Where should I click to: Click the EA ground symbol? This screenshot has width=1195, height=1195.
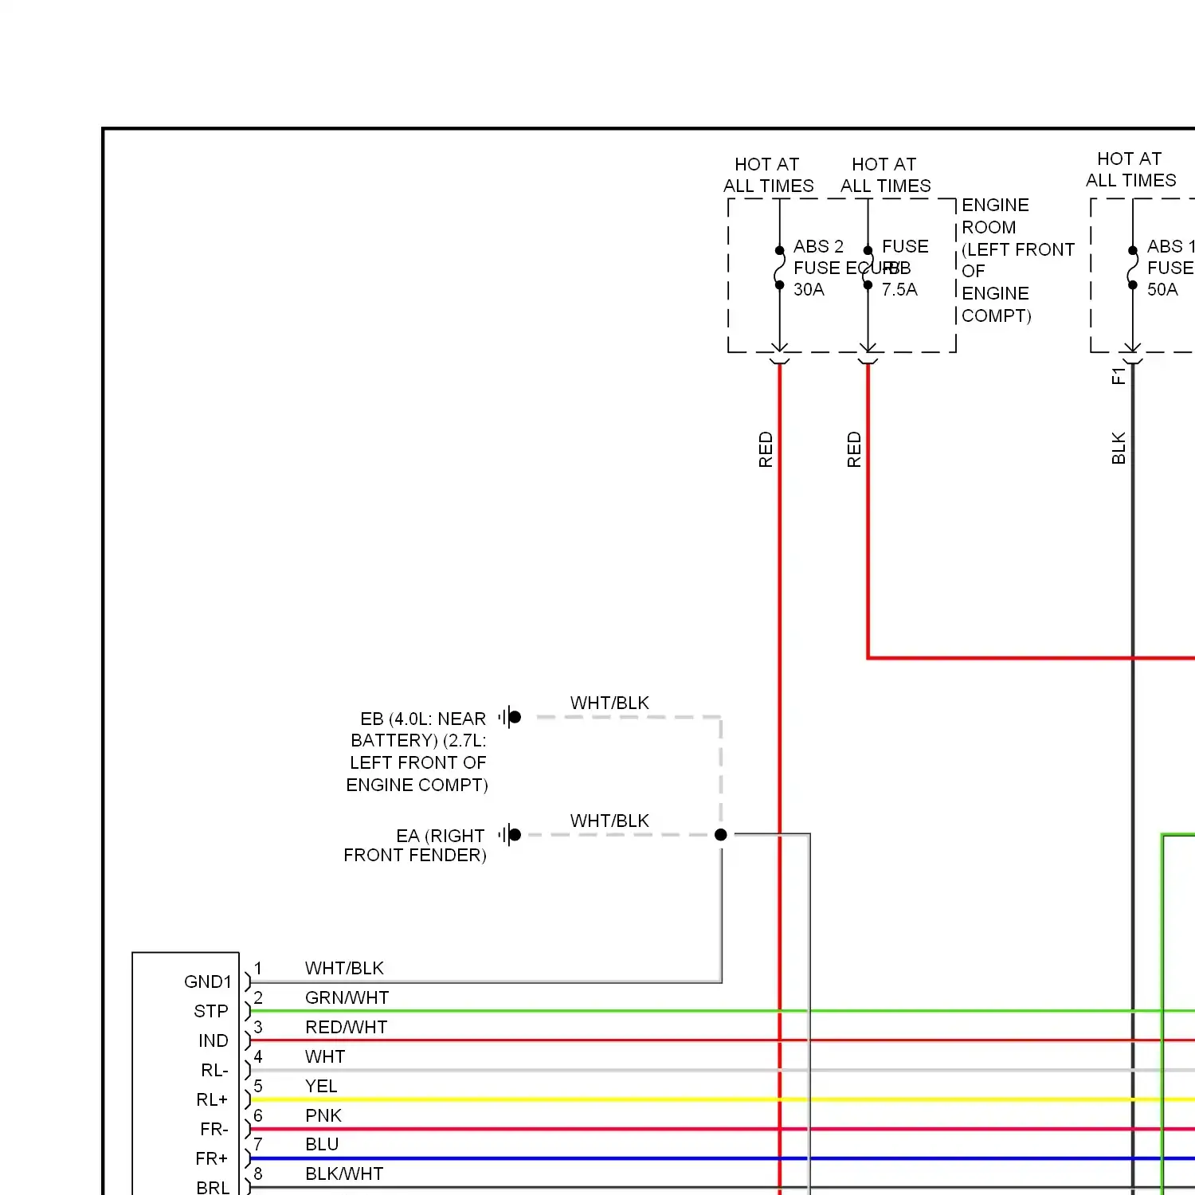510,835
